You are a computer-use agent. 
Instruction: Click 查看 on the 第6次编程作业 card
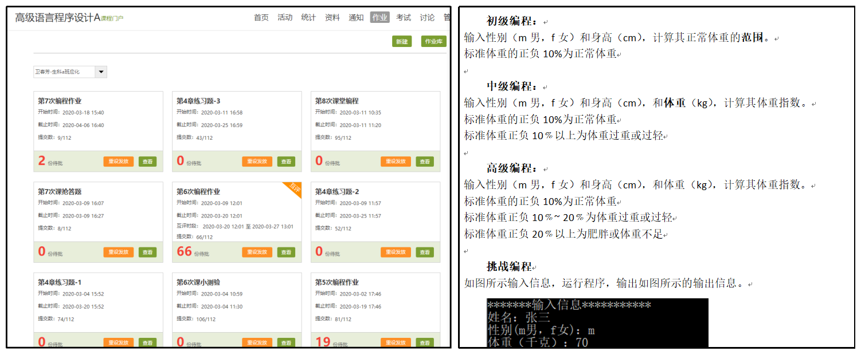286,252
